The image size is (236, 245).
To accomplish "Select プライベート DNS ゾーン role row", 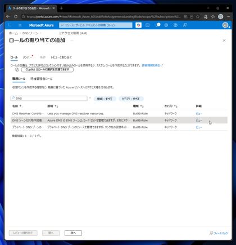I will pyautogui.click(x=119, y=127).
